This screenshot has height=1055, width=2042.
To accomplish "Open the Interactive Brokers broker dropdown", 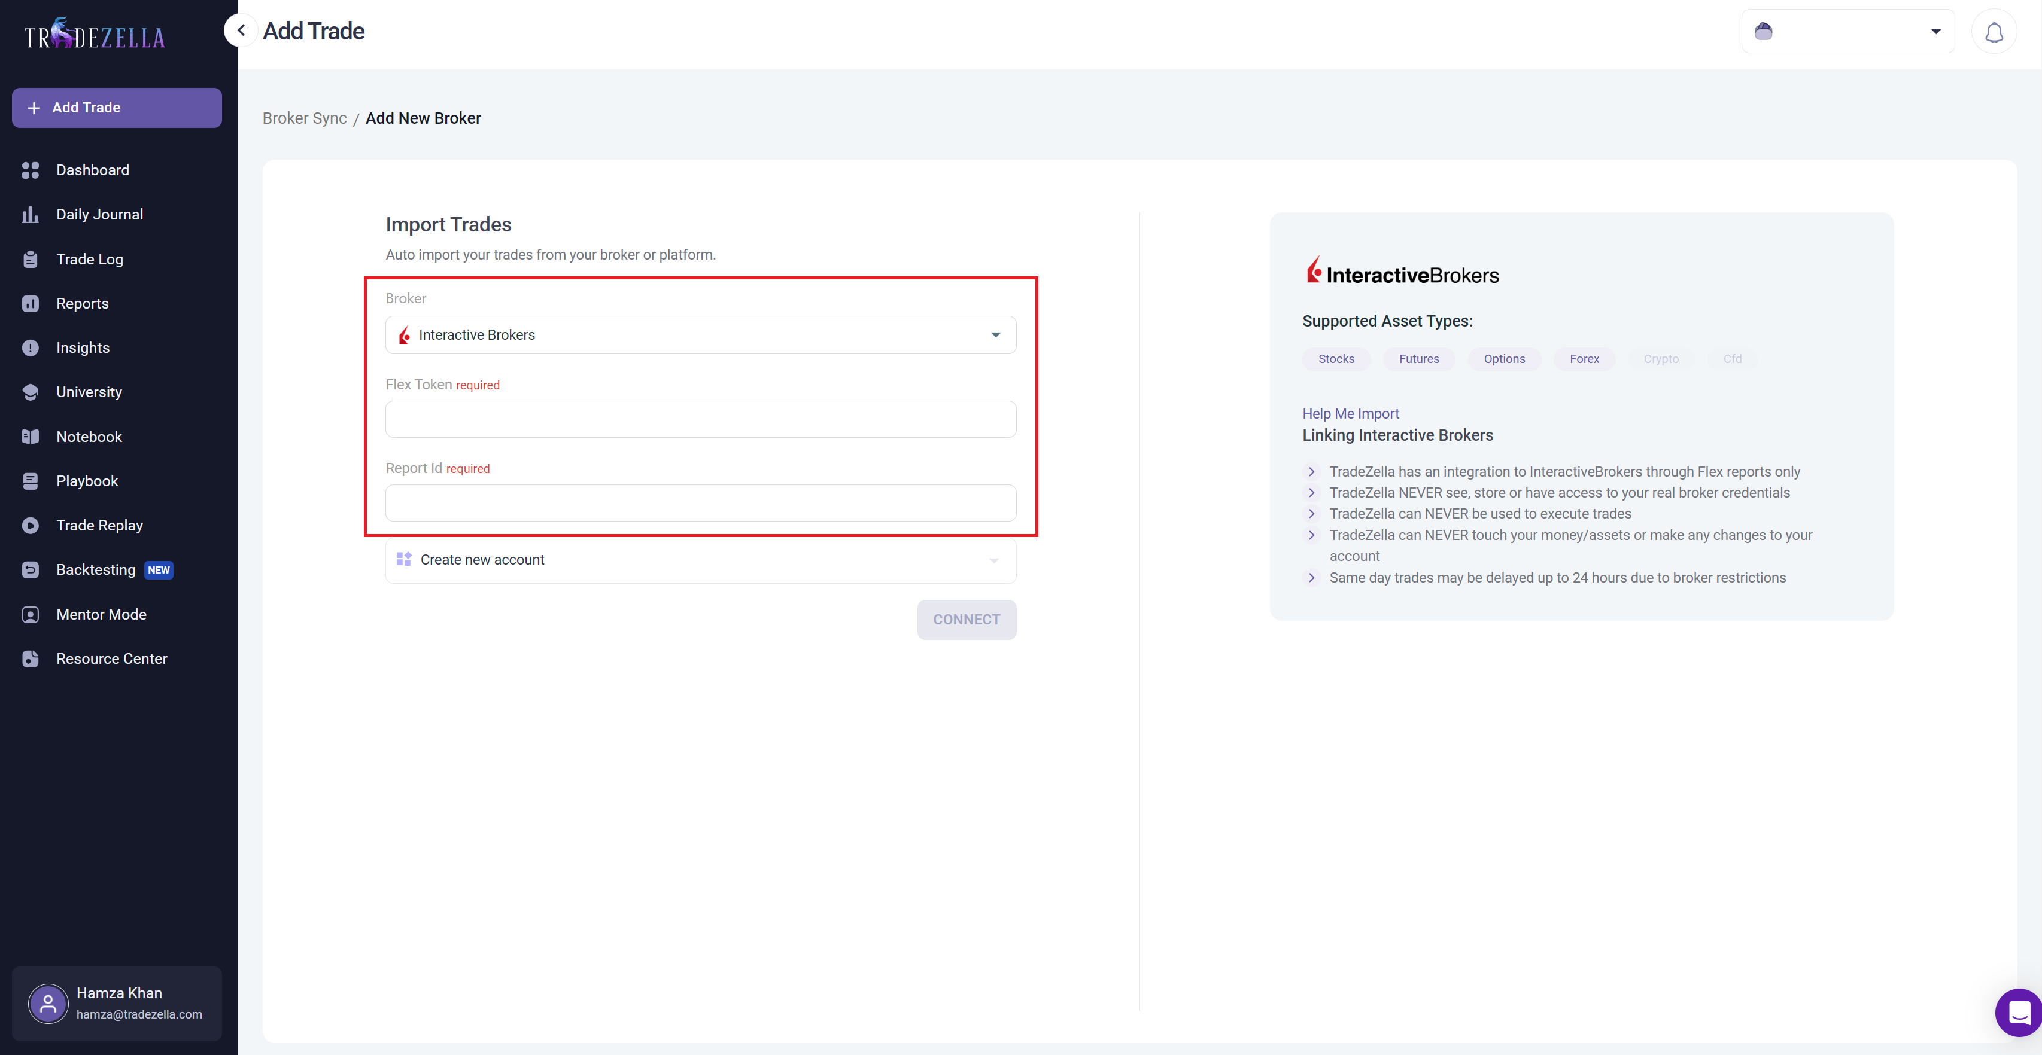I will pos(700,335).
